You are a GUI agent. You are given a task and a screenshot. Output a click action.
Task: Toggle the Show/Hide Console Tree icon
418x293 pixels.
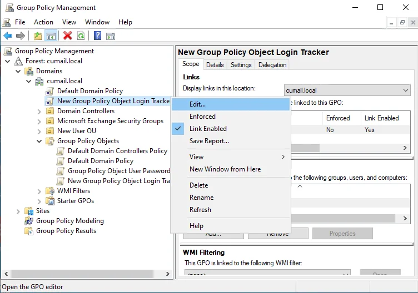[x=51, y=36]
